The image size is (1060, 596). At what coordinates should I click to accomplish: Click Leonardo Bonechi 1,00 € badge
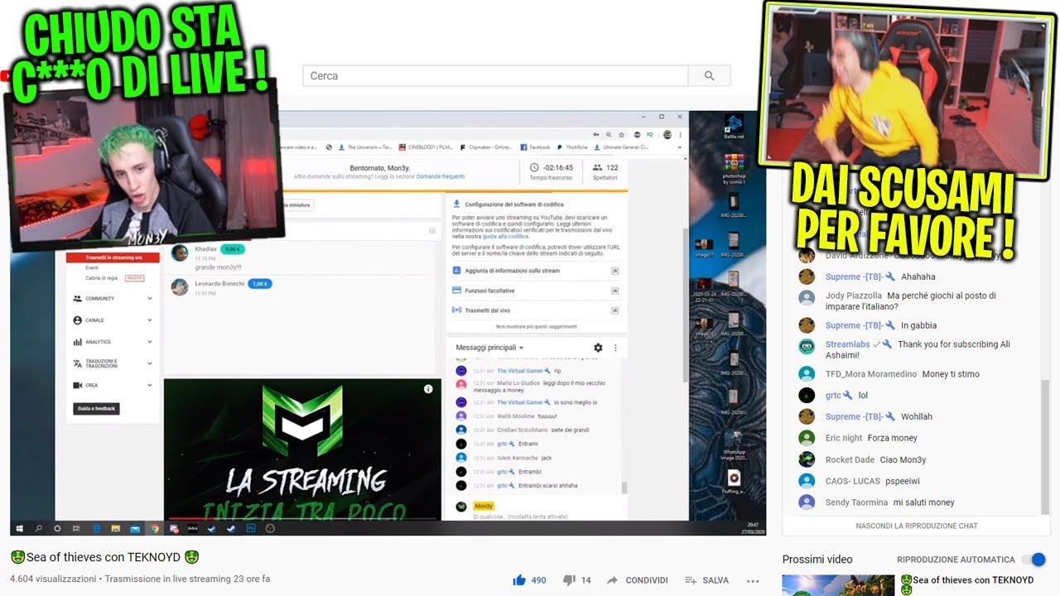(x=260, y=284)
